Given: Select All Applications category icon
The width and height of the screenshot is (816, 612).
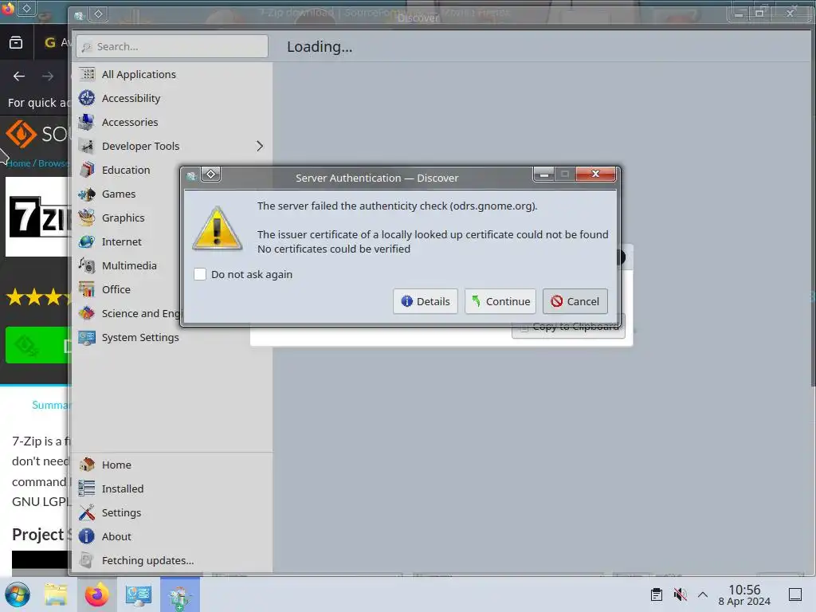Looking at the screenshot, I should 87,74.
